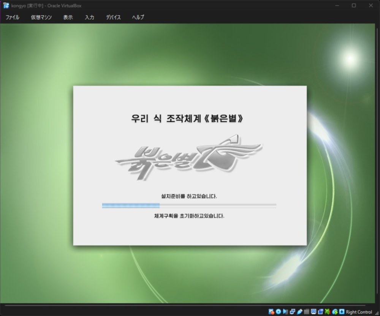Click the audio status icon

pos(285,312)
